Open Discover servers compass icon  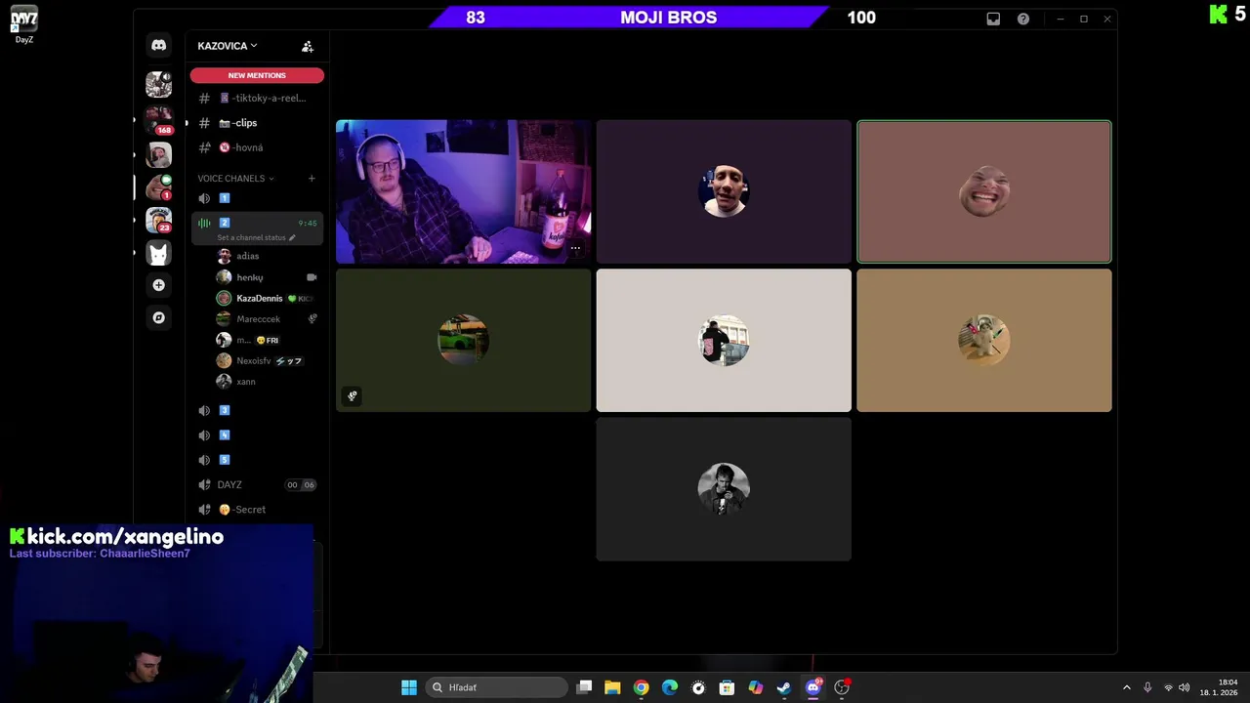158,317
